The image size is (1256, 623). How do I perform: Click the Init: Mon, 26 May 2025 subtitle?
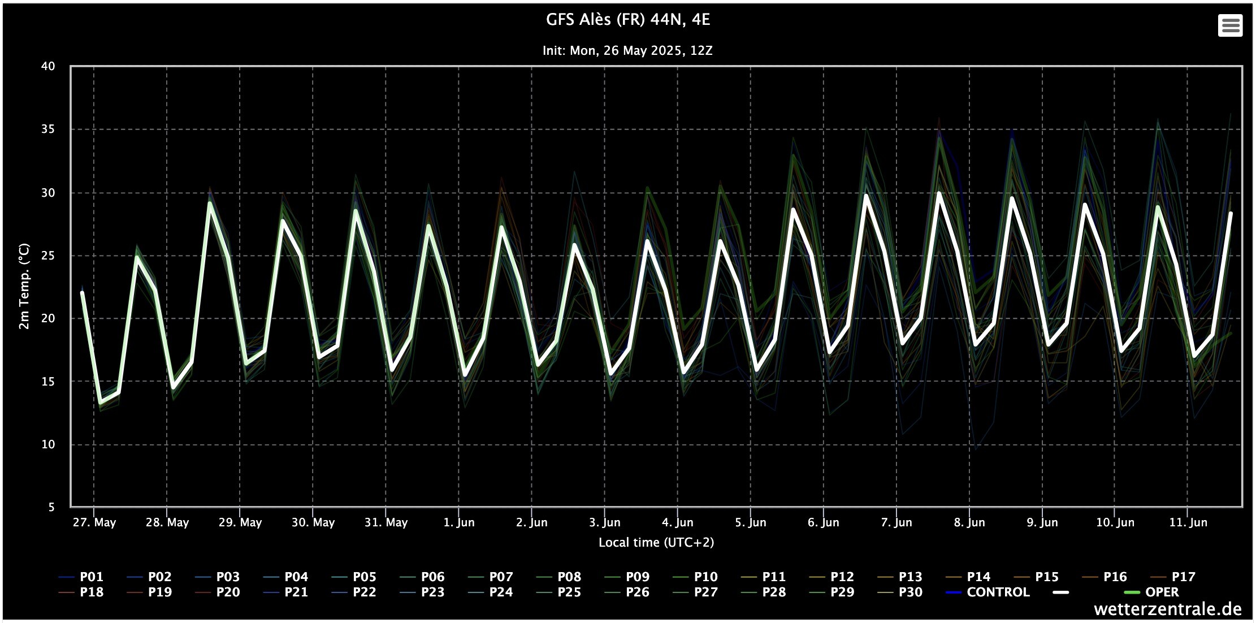(627, 50)
